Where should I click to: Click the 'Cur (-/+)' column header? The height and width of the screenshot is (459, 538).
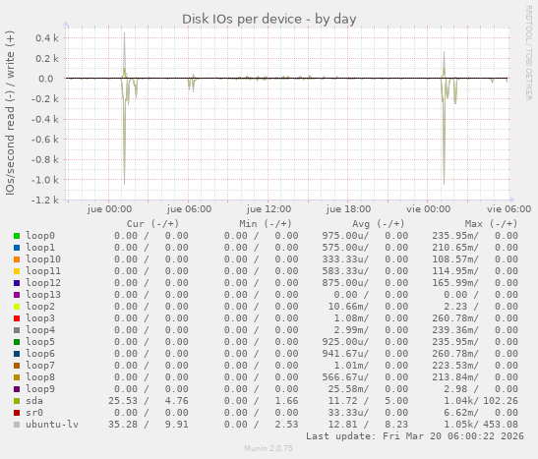(x=152, y=224)
